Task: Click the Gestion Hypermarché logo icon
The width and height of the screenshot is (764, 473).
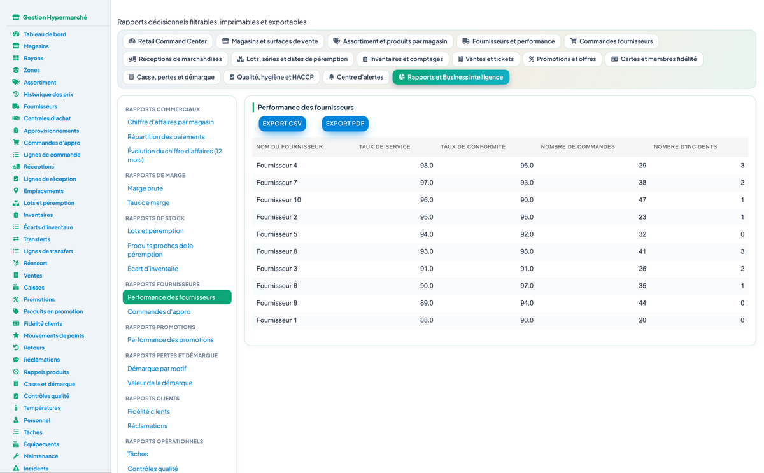Action: pyautogui.click(x=16, y=17)
